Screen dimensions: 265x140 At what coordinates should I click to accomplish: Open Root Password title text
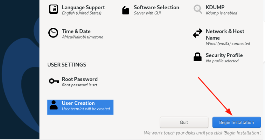click(79, 79)
